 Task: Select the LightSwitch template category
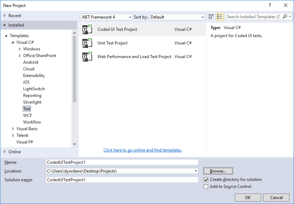[x=34, y=89]
